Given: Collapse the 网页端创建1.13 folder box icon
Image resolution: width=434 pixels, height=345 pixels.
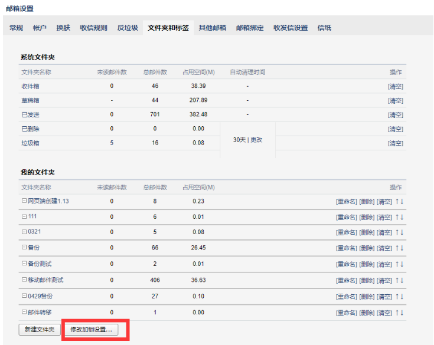Looking at the screenshot, I should [x=24, y=201].
